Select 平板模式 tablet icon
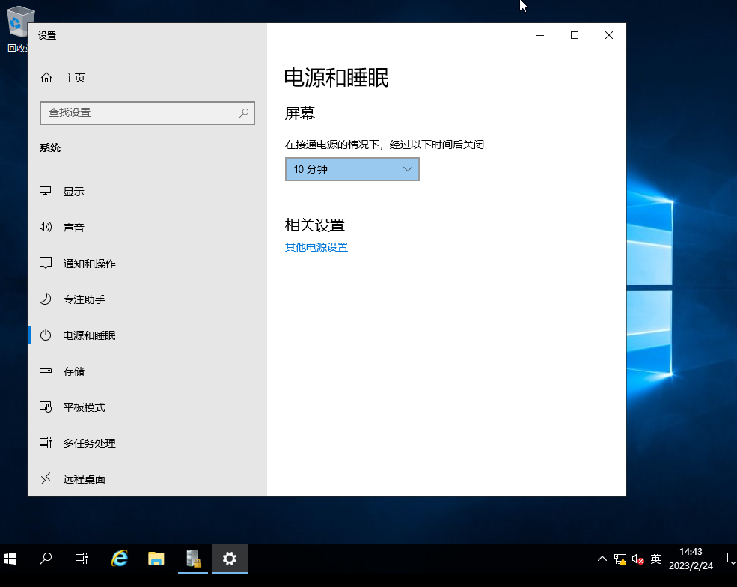737x587 pixels. [x=46, y=407]
